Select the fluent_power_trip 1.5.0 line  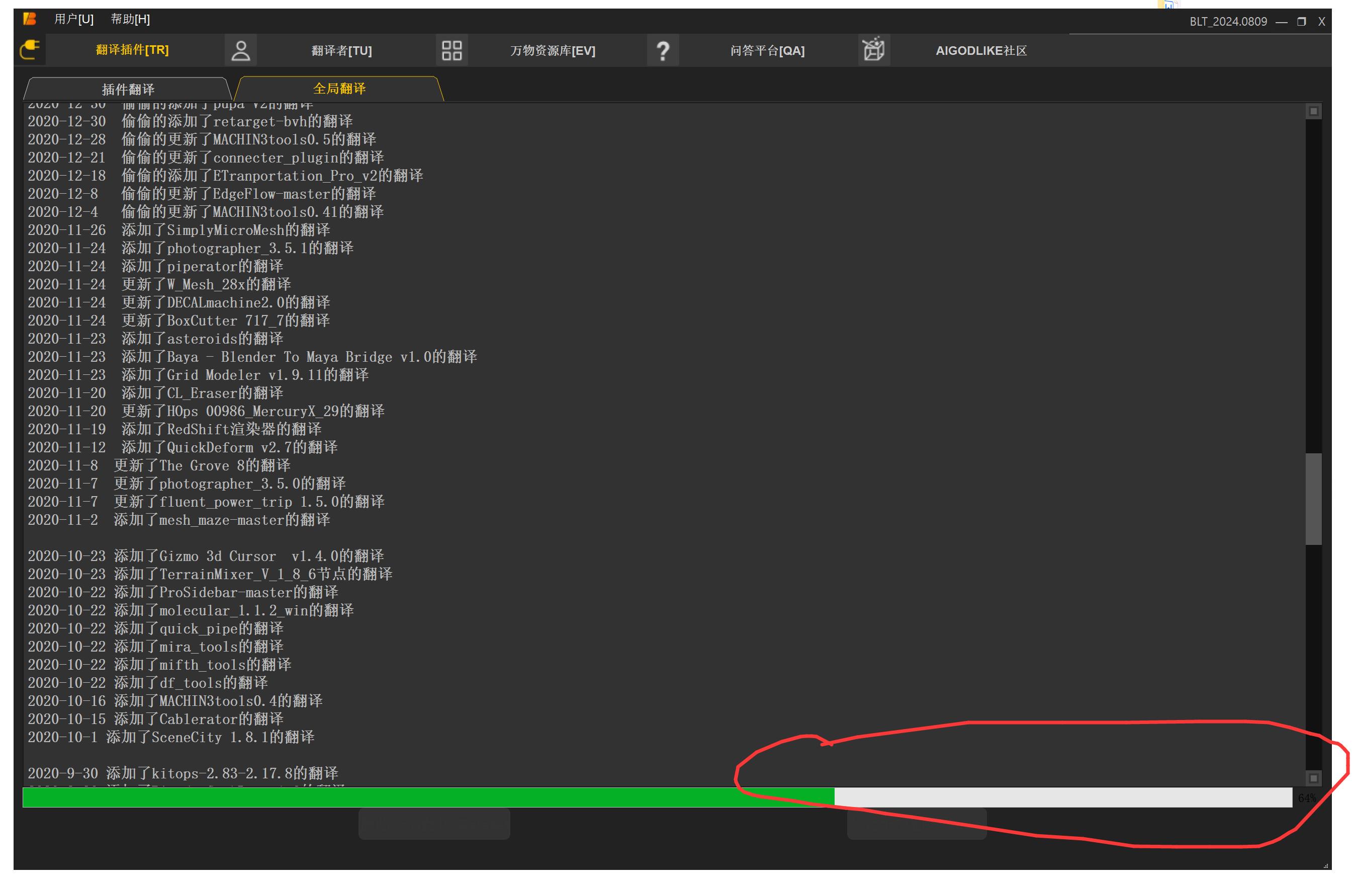pos(206,502)
